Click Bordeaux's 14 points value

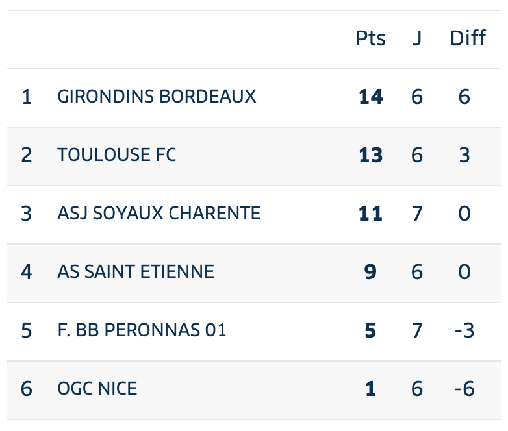pyautogui.click(x=371, y=97)
